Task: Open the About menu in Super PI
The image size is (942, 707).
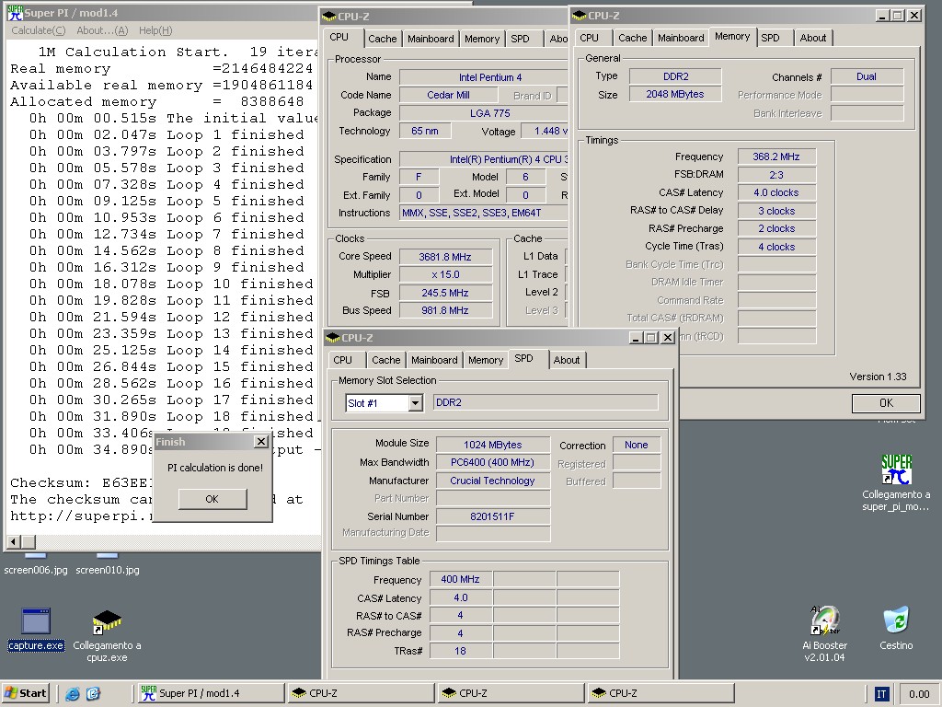Action: point(102,30)
